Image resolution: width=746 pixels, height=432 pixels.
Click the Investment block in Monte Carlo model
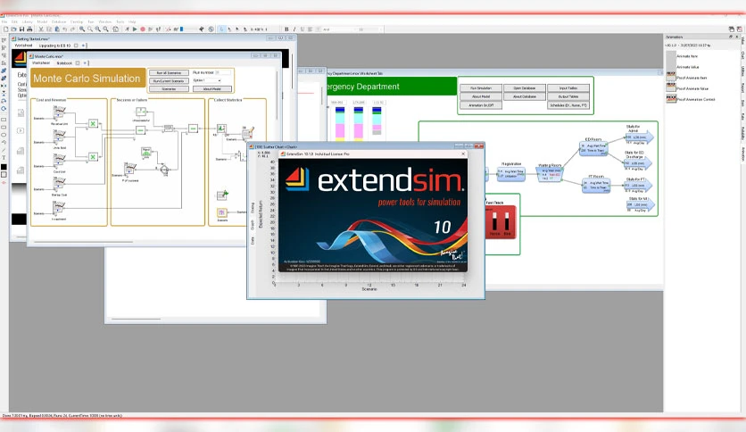tap(59, 208)
